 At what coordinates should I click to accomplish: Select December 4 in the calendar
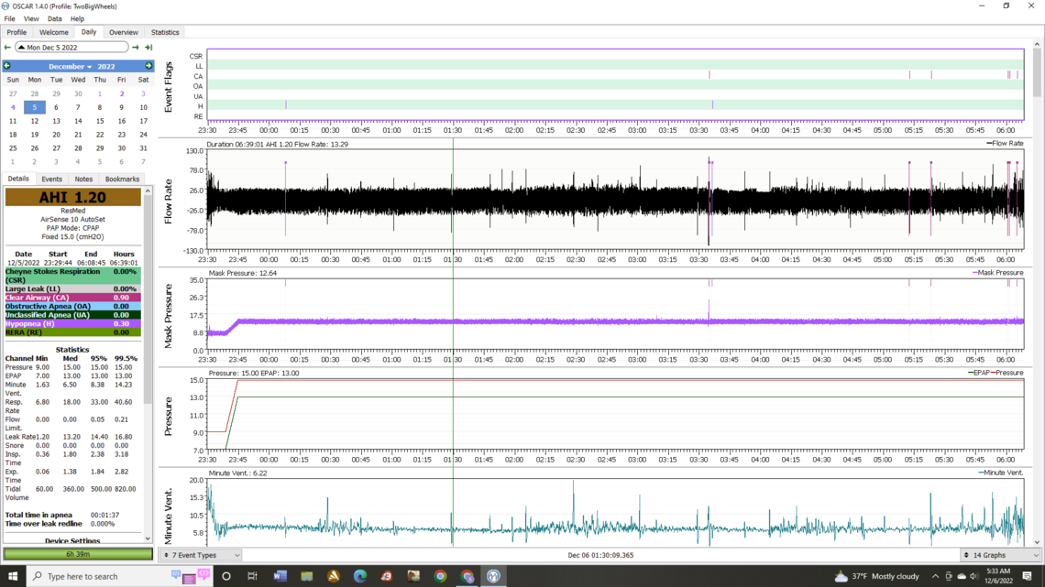(x=13, y=107)
